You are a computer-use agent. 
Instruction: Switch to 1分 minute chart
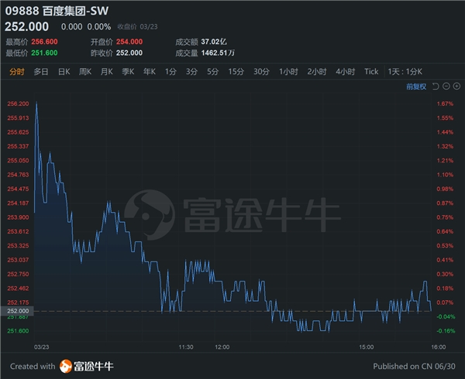pos(170,72)
